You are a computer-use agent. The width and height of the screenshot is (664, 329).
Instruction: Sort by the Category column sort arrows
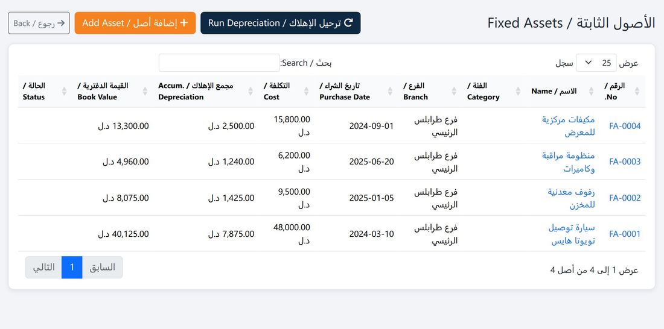pyautogui.click(x=518, y=92)
